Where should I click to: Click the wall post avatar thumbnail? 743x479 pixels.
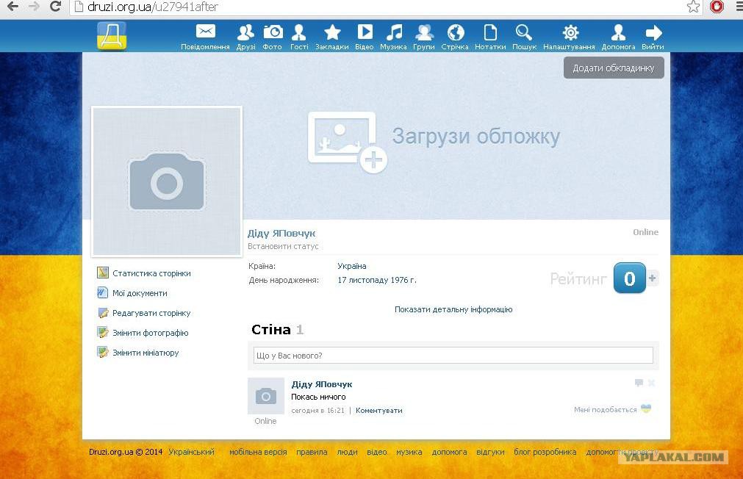tap(266, 396)
